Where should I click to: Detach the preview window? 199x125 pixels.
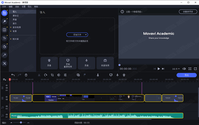(195, 69)
